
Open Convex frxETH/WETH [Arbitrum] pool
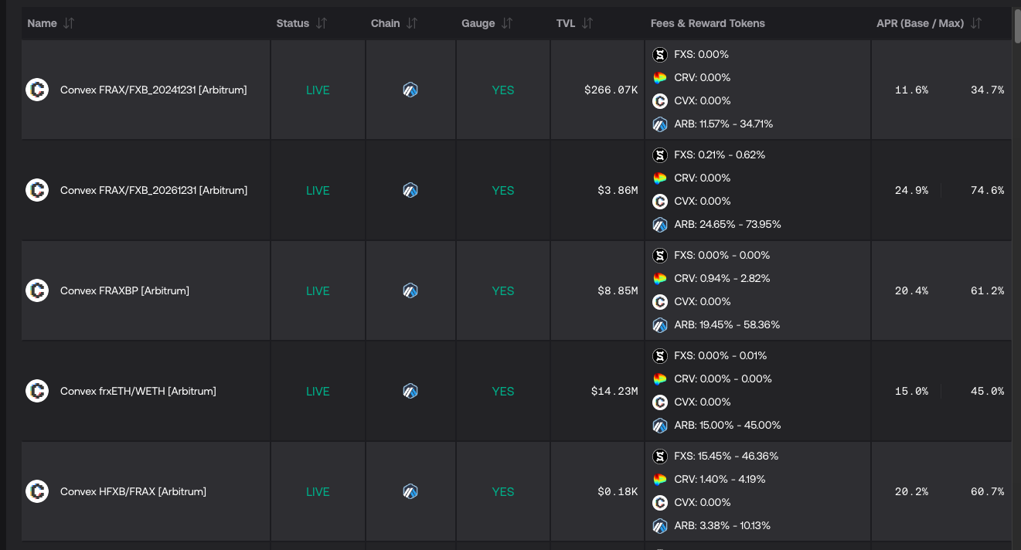(x=138, y=391)
